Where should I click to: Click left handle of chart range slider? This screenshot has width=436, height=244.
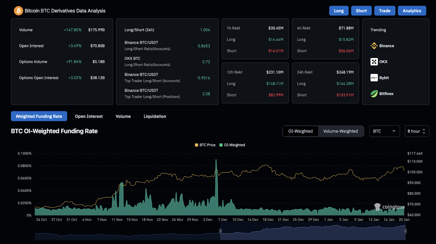pos(220,231)
